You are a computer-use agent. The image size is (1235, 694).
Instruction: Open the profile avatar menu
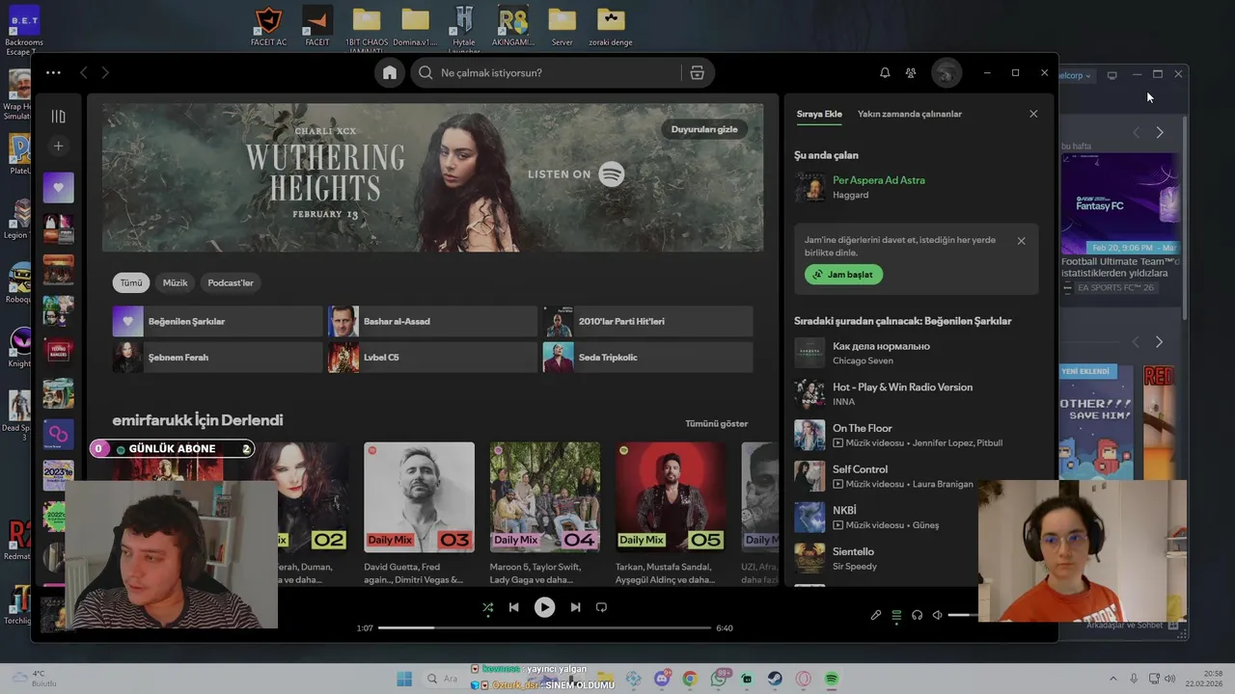(x=947, y=72)
